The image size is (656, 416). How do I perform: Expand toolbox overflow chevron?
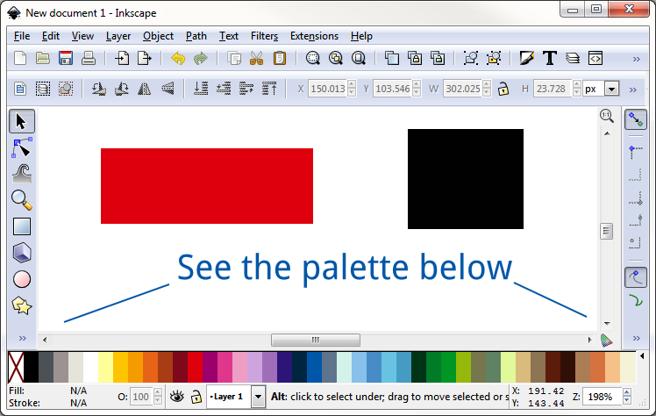(23, 338)
